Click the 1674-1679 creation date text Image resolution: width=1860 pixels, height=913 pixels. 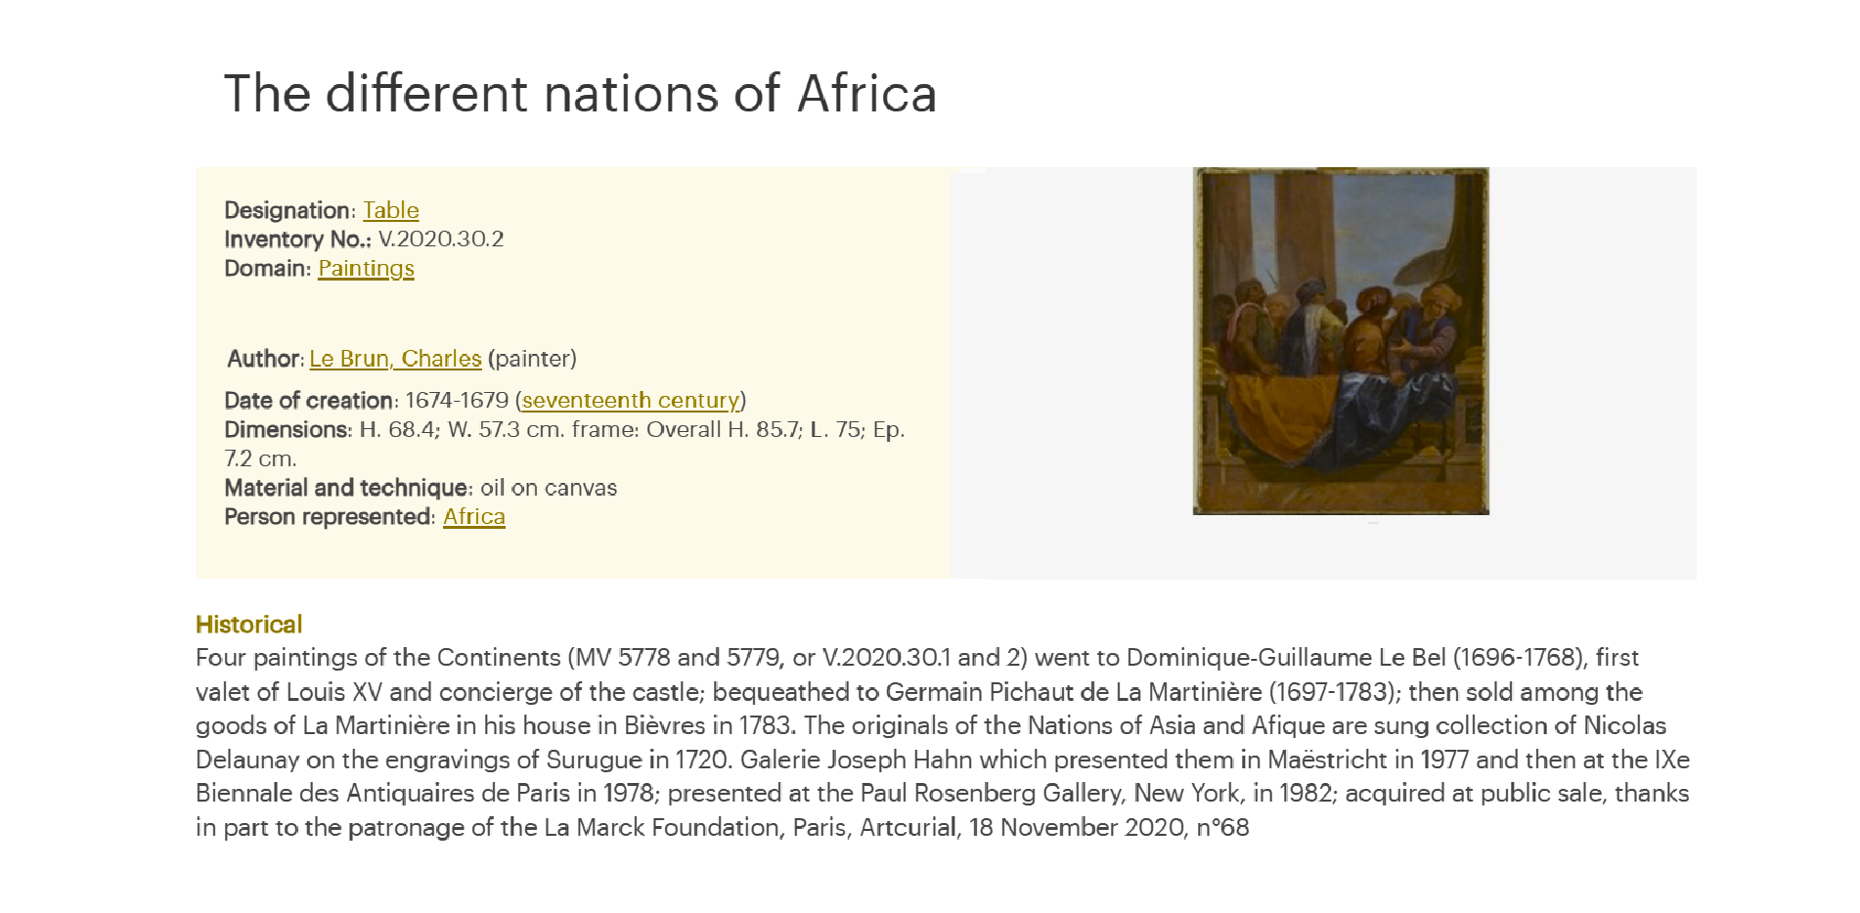coord(457,400)
